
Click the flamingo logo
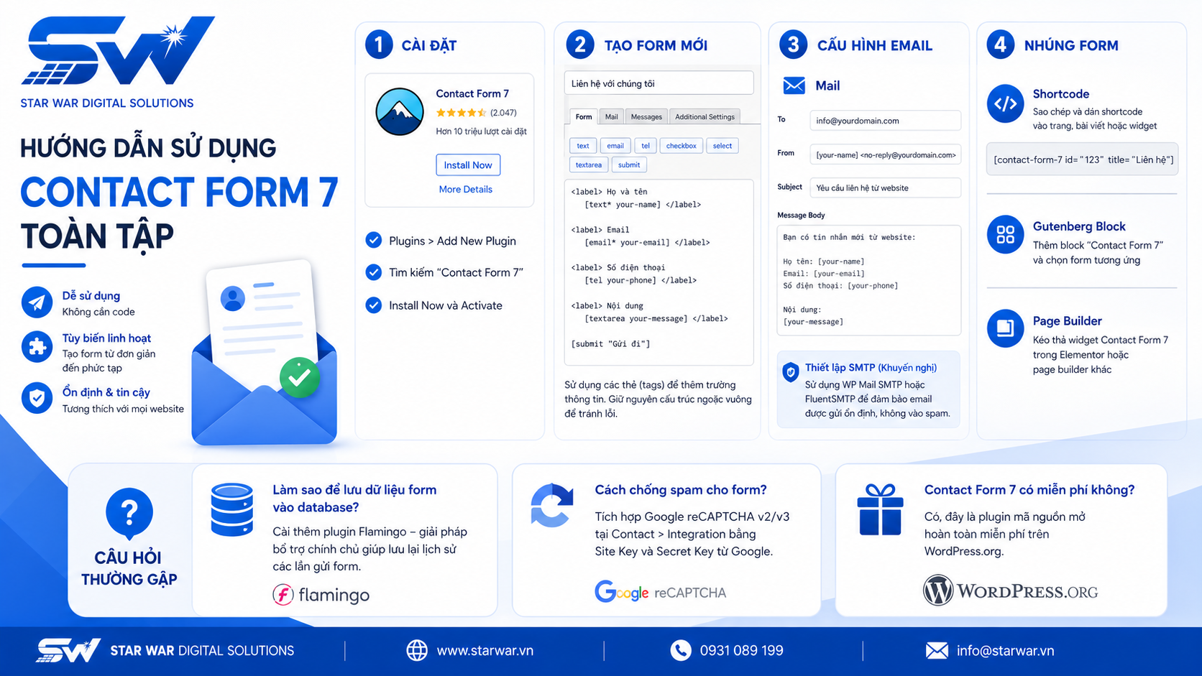(321, 595)
